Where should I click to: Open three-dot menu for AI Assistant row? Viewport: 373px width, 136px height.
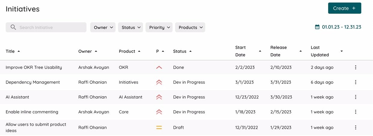coord(356,97)
